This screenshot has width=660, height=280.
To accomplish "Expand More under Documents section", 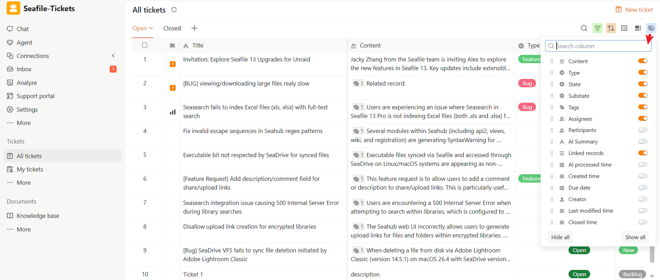I will pos(23,229).
